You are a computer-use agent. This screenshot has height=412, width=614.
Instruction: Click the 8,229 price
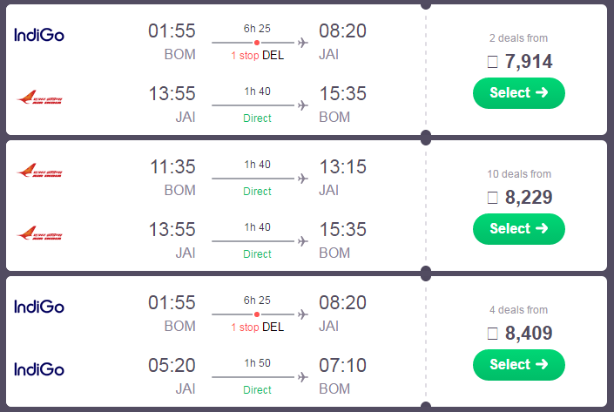click(529, 198)
